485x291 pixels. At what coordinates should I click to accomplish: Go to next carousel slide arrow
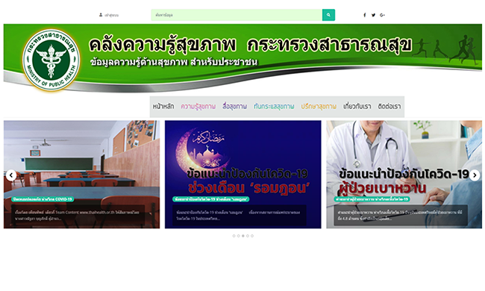point(475,175)
